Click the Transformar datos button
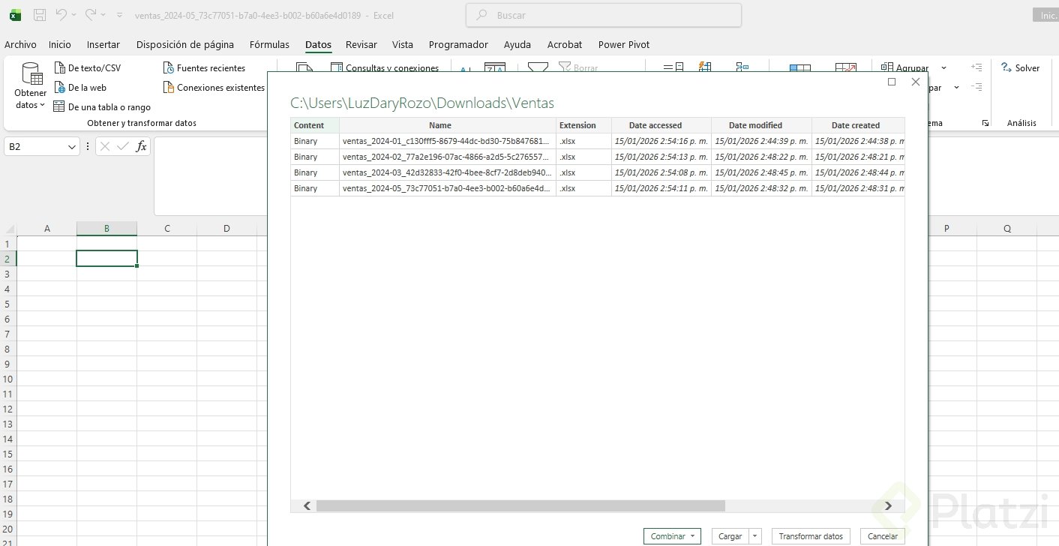This screenshot has height=546, width=1059. (811, 536)
